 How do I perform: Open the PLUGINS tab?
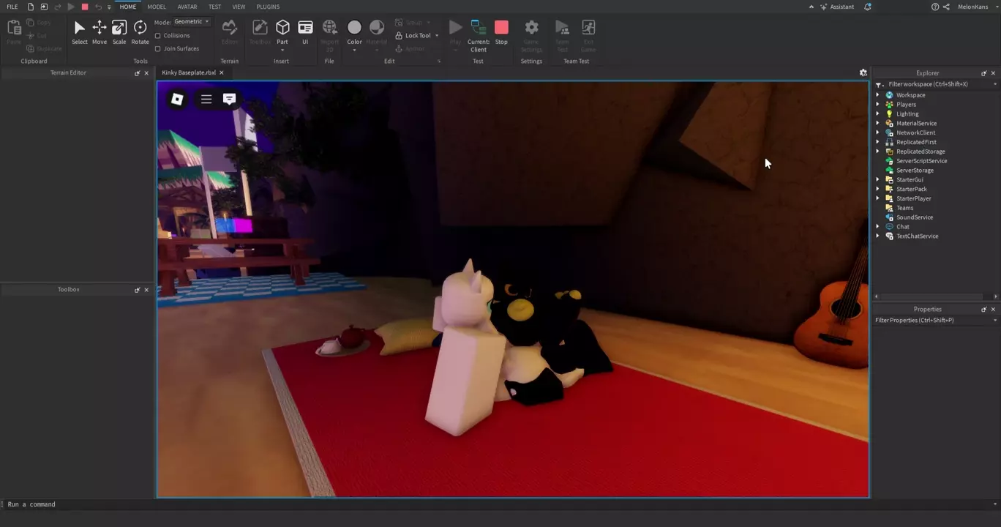point(268,7)
